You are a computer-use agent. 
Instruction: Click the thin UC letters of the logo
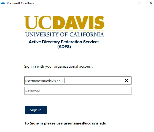pos(38,23)
